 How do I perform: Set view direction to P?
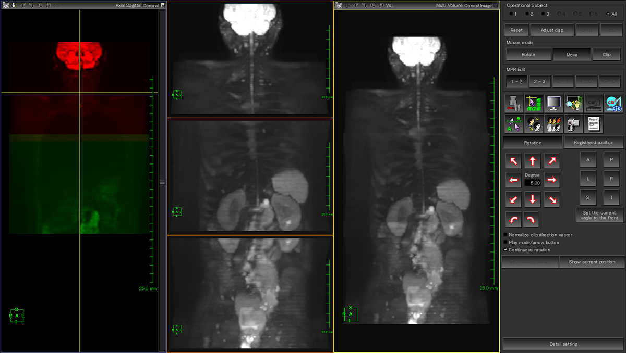[x=611, y=160]
